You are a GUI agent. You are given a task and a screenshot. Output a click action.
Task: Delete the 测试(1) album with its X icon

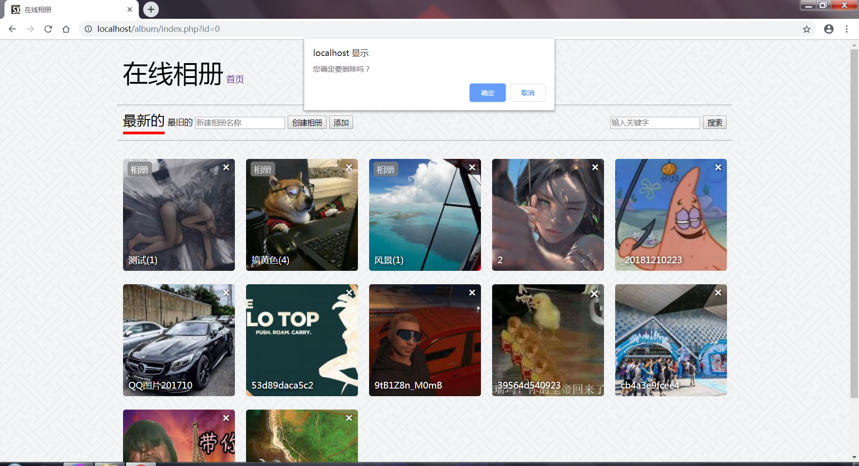pyautogui.click(x=226, y=167)
